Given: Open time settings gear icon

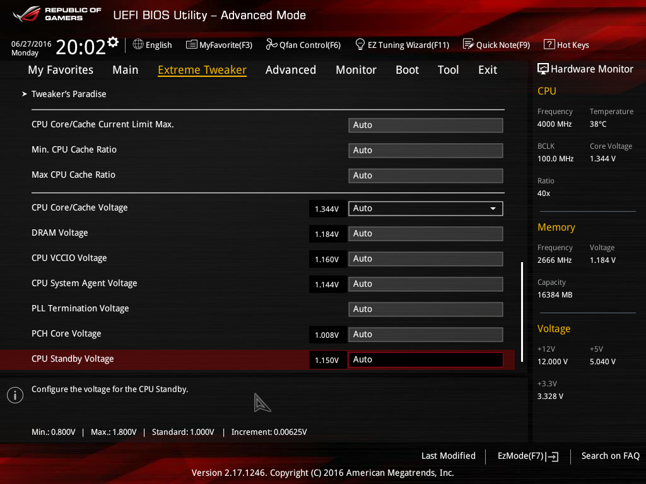Looking at the screenshot, I should (x=113, y=42).
